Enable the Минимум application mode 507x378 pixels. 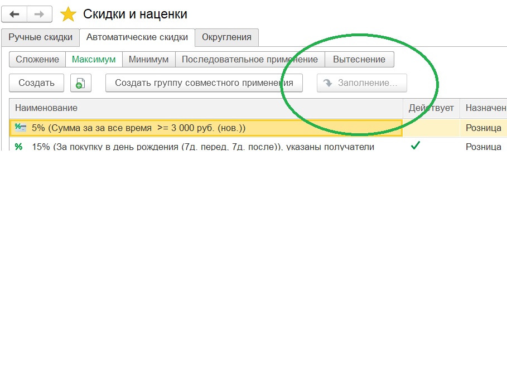[x=148, y=59]
